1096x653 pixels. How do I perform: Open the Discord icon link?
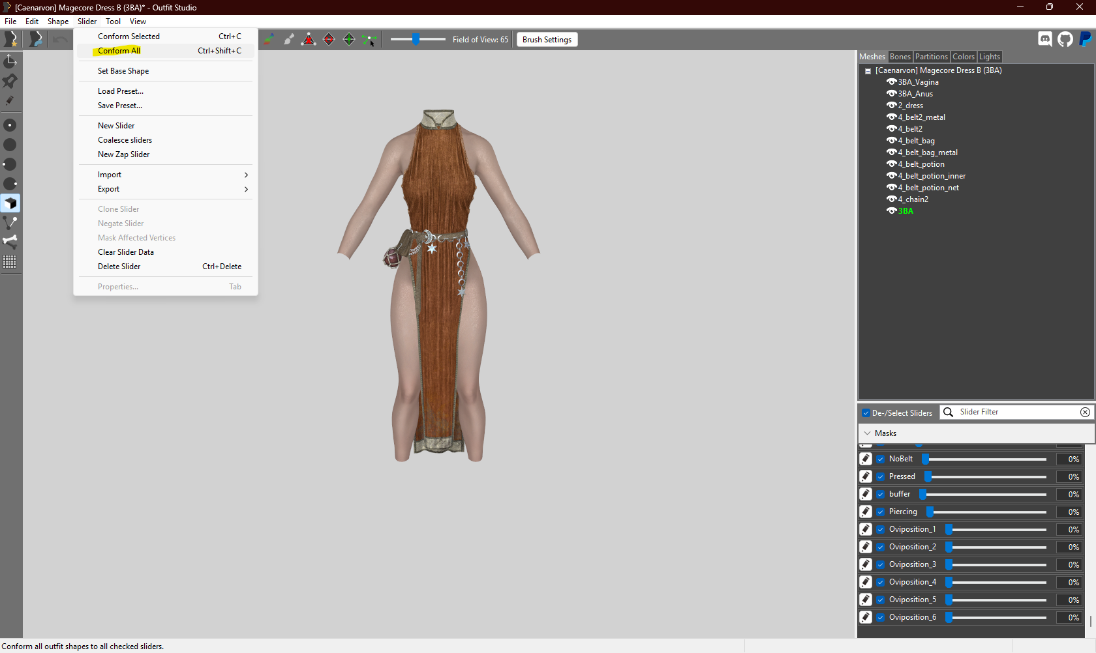pos(1045,39)
